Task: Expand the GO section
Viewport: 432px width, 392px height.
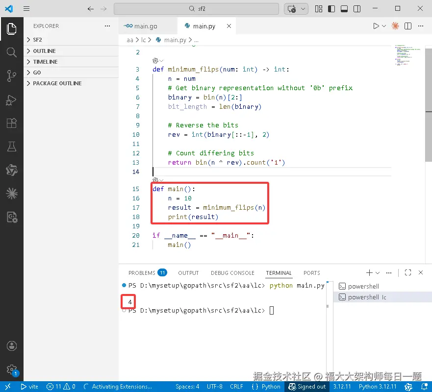Action: point(71,73)
